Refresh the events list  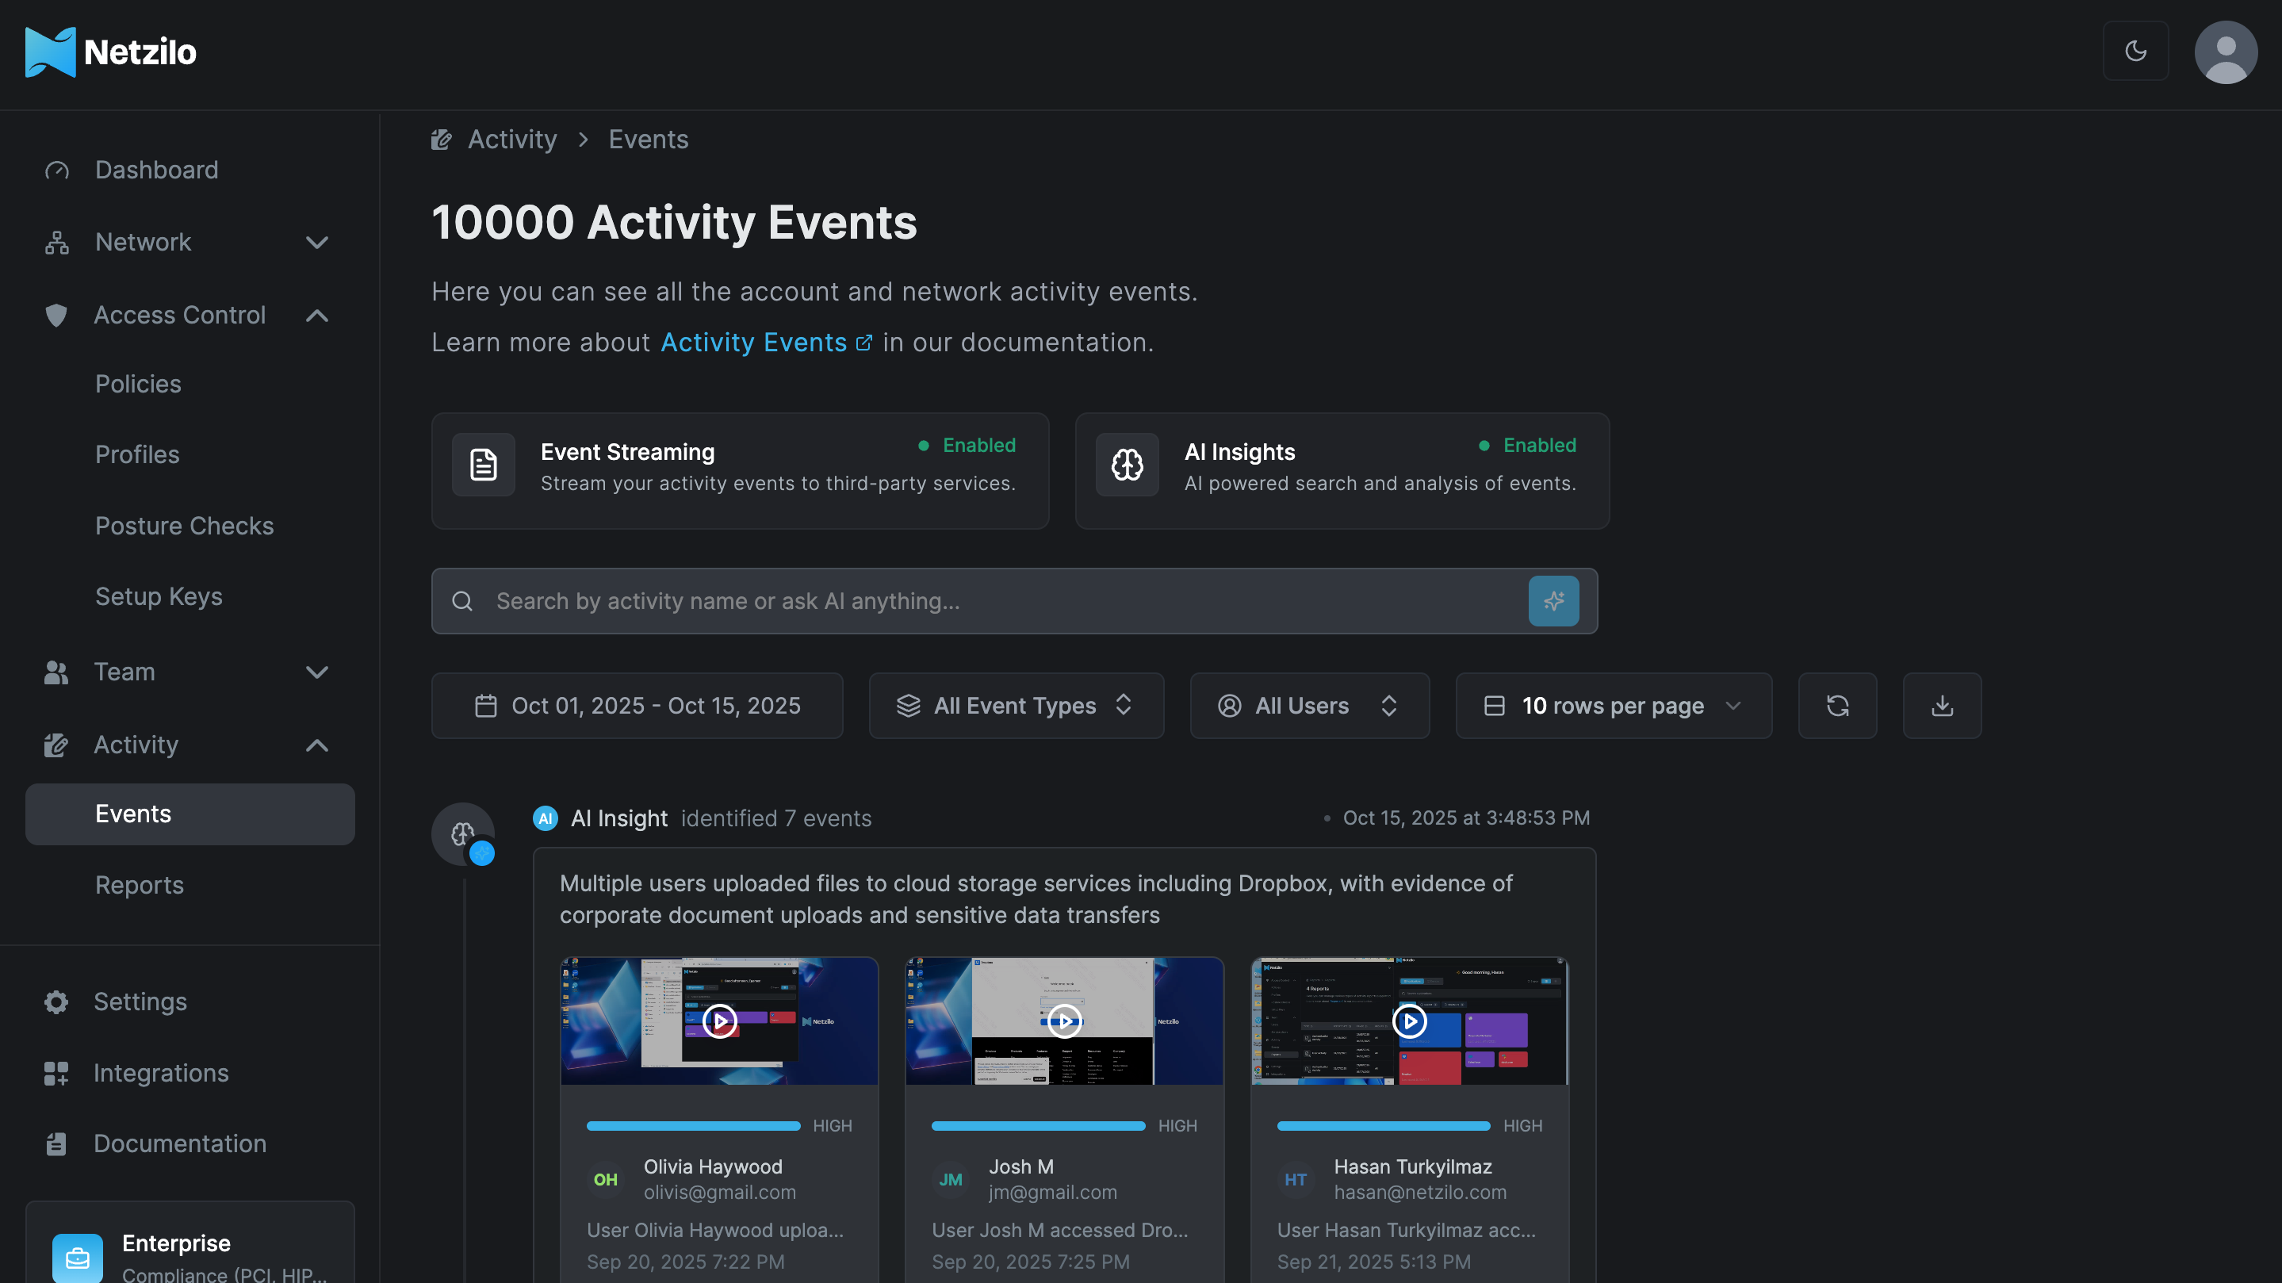coord(1837,705)
